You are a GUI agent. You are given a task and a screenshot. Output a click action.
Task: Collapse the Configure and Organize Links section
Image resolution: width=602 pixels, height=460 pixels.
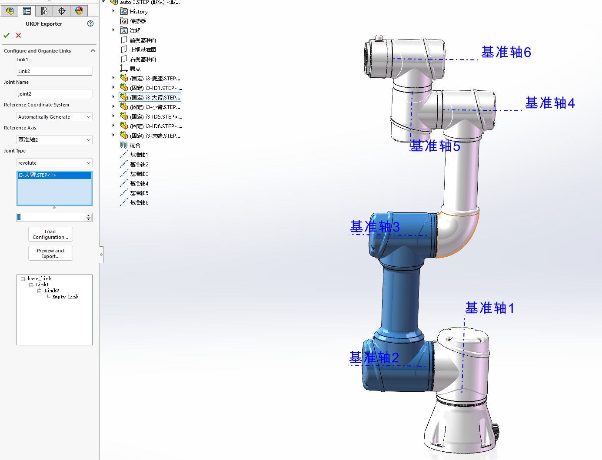coord(93,50)
